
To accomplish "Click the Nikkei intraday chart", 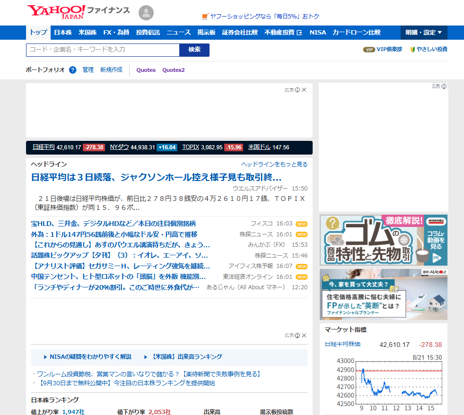I will click(x=389, y=383).
